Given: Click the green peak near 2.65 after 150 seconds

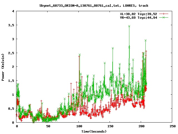Looking at the screenshot, I should (x=113, y=48).
